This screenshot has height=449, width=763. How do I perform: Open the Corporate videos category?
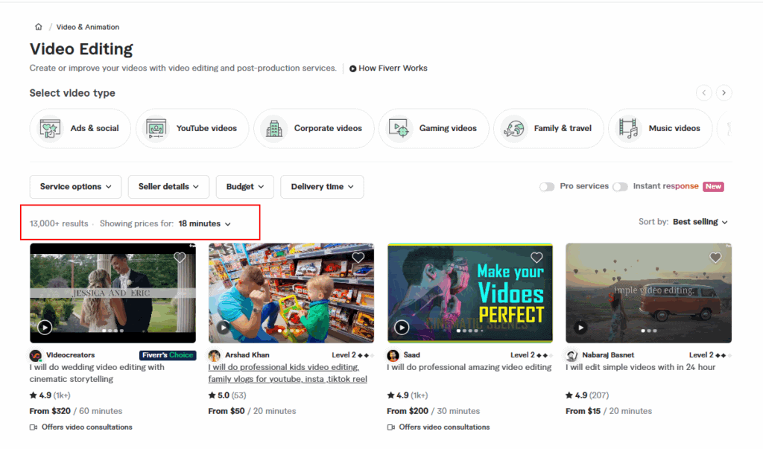coord(314,128)
